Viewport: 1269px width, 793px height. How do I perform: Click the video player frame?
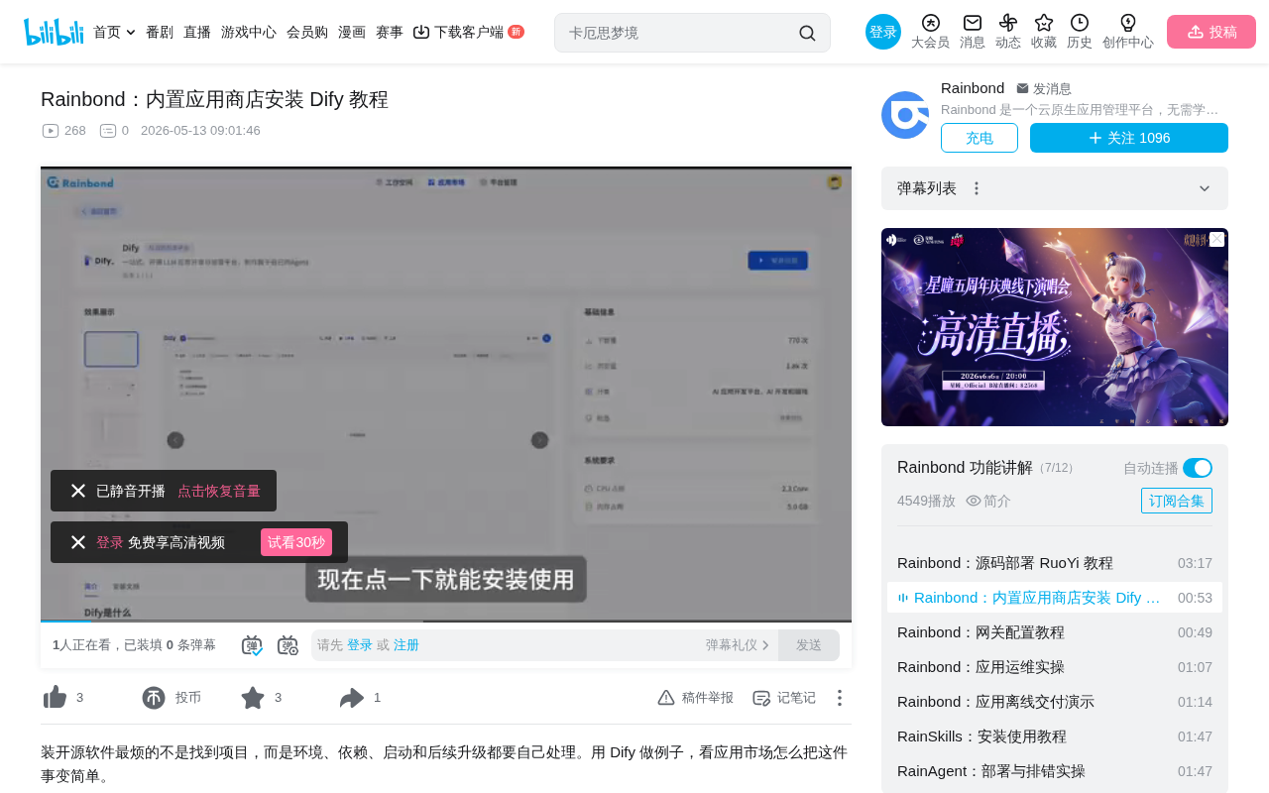click(446, 394)
